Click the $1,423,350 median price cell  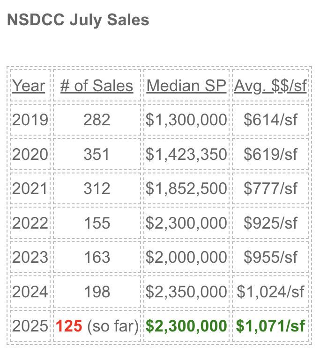[x=186, y=154]
